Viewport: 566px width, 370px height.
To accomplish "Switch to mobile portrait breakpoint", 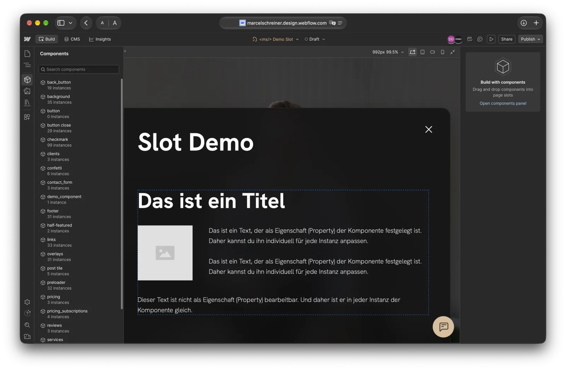I will (443, 52).
